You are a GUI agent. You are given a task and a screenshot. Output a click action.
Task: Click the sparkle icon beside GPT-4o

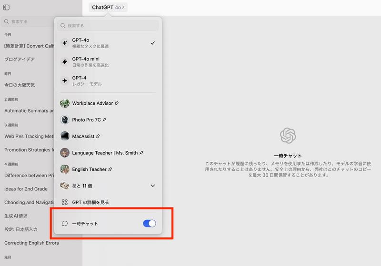tap(65, 43)
